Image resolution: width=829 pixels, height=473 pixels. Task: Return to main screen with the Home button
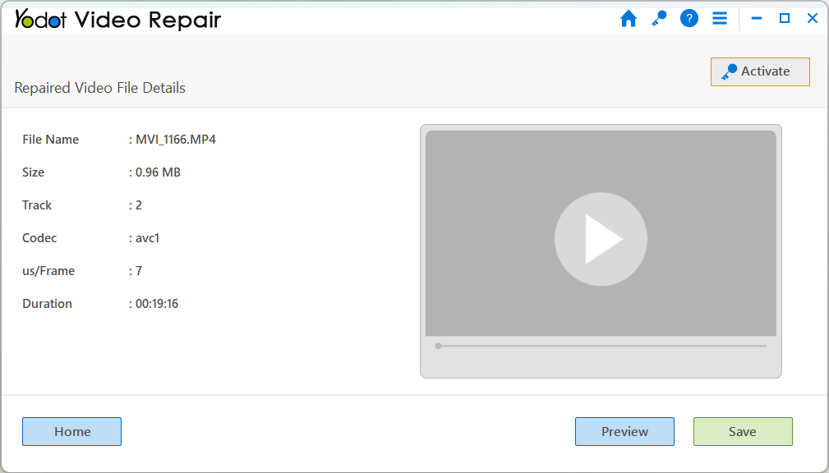71,431
